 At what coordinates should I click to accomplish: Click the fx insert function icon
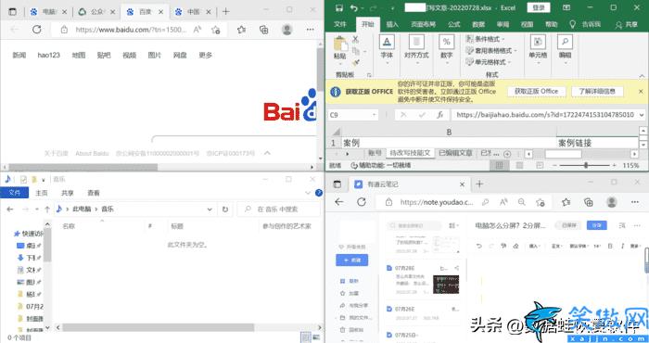(x=440, y=115)
